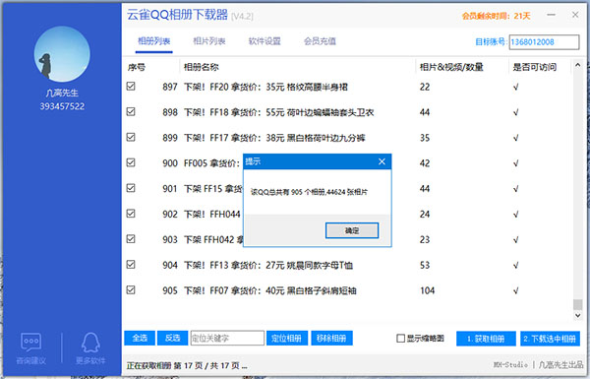
Task: Minimize the downloader window
Action: click(551, 15)
